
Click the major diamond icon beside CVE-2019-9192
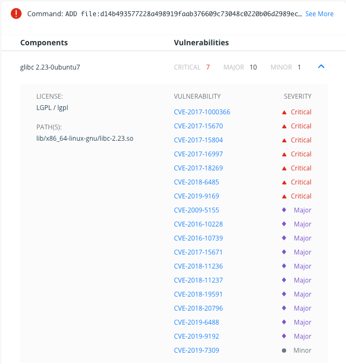(x=284, y=336)
